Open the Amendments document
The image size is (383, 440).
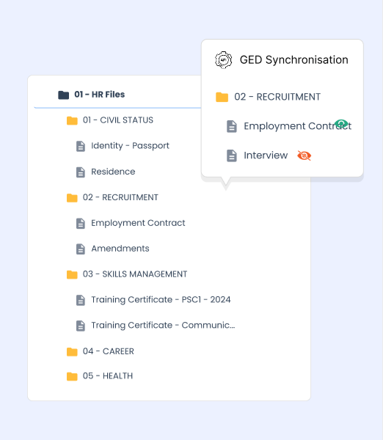click(x=120, y=249)
